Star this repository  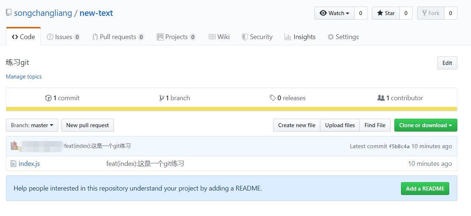386,13
